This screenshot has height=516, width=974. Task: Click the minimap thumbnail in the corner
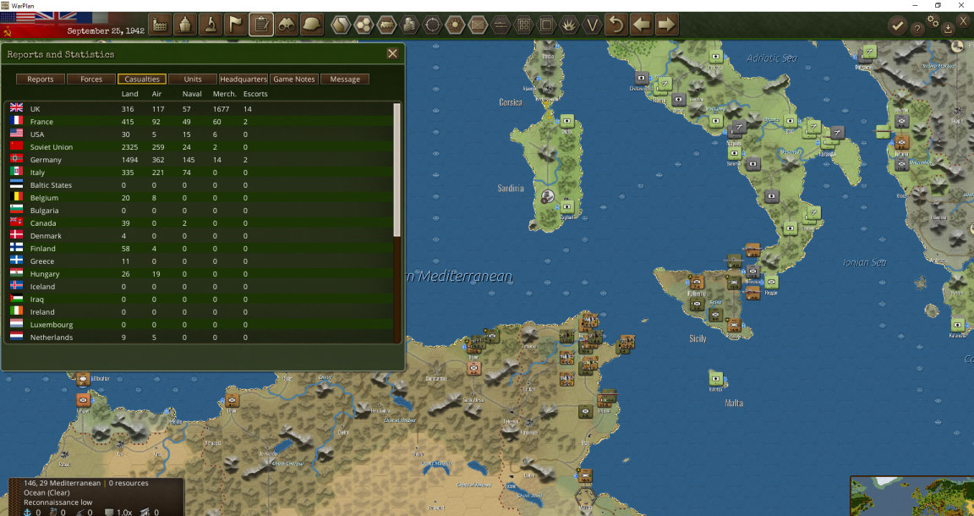pos(912,496)
